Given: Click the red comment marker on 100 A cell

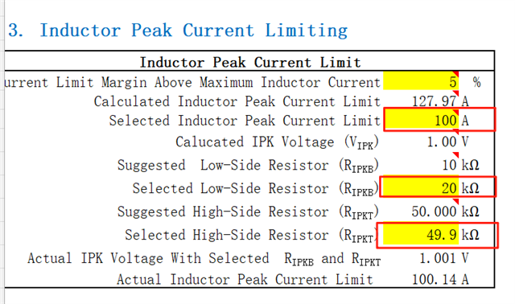Looking at the screenshot, I should click(x=456, y=112).
